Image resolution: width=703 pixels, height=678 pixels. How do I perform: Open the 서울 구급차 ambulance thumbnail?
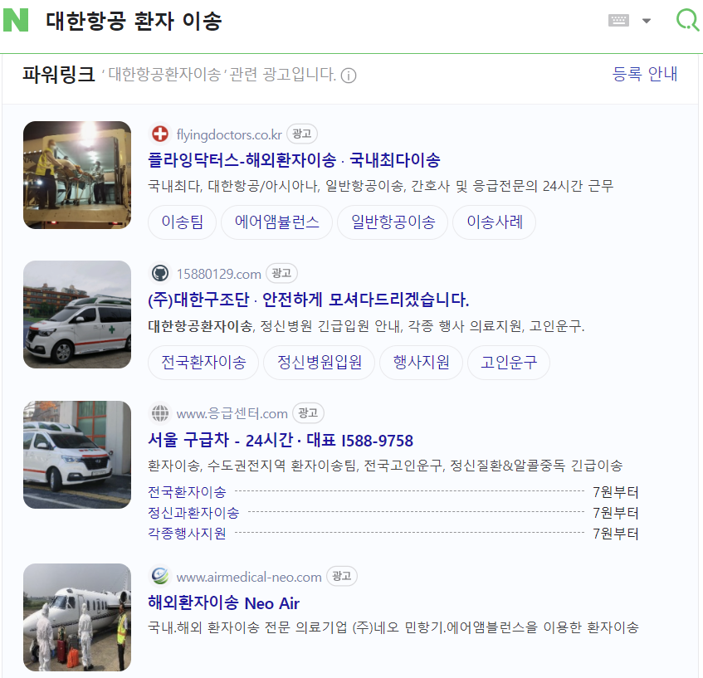coord(77,455)
